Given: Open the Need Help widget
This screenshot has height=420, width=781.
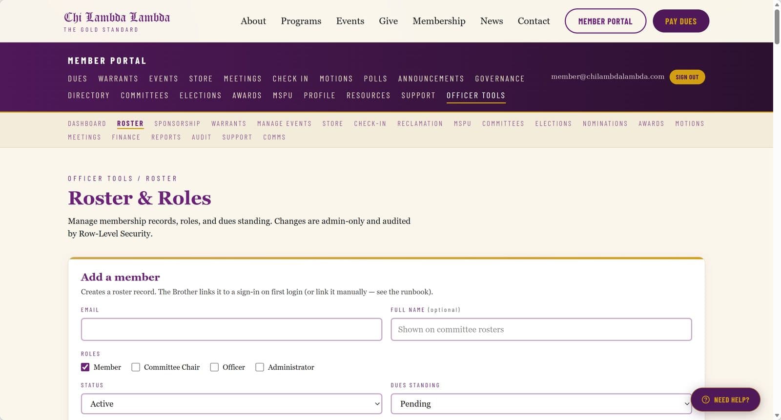Looking at the screenshot, I should [725, 400].
